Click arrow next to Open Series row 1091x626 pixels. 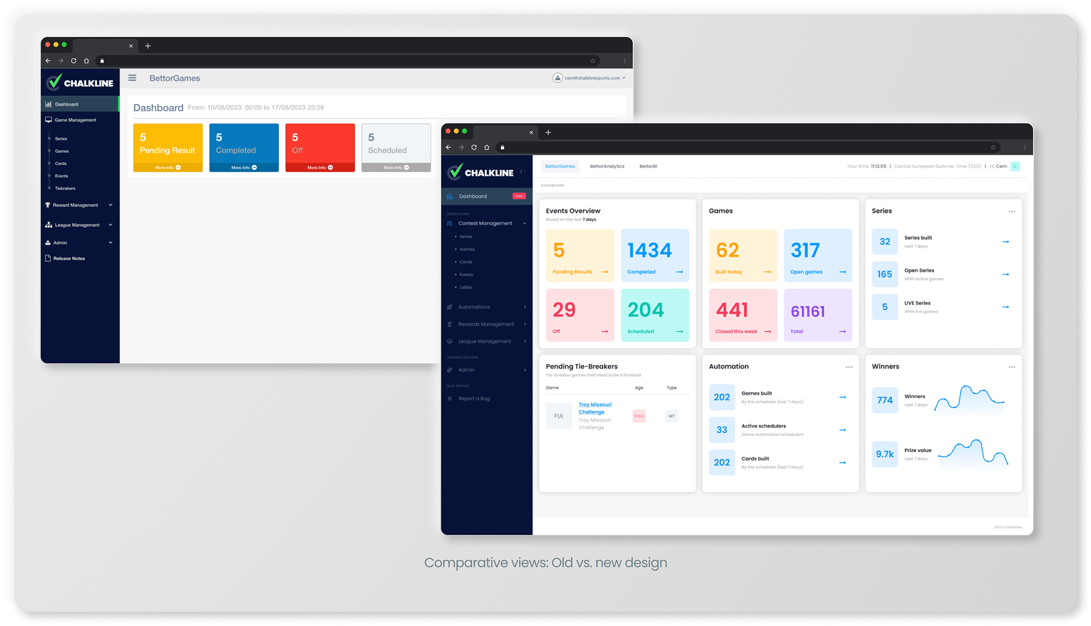[1005, 274]
